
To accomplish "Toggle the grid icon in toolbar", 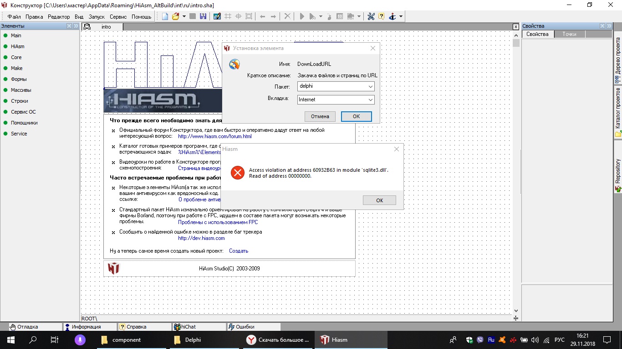I will click(x=228, y=16).
